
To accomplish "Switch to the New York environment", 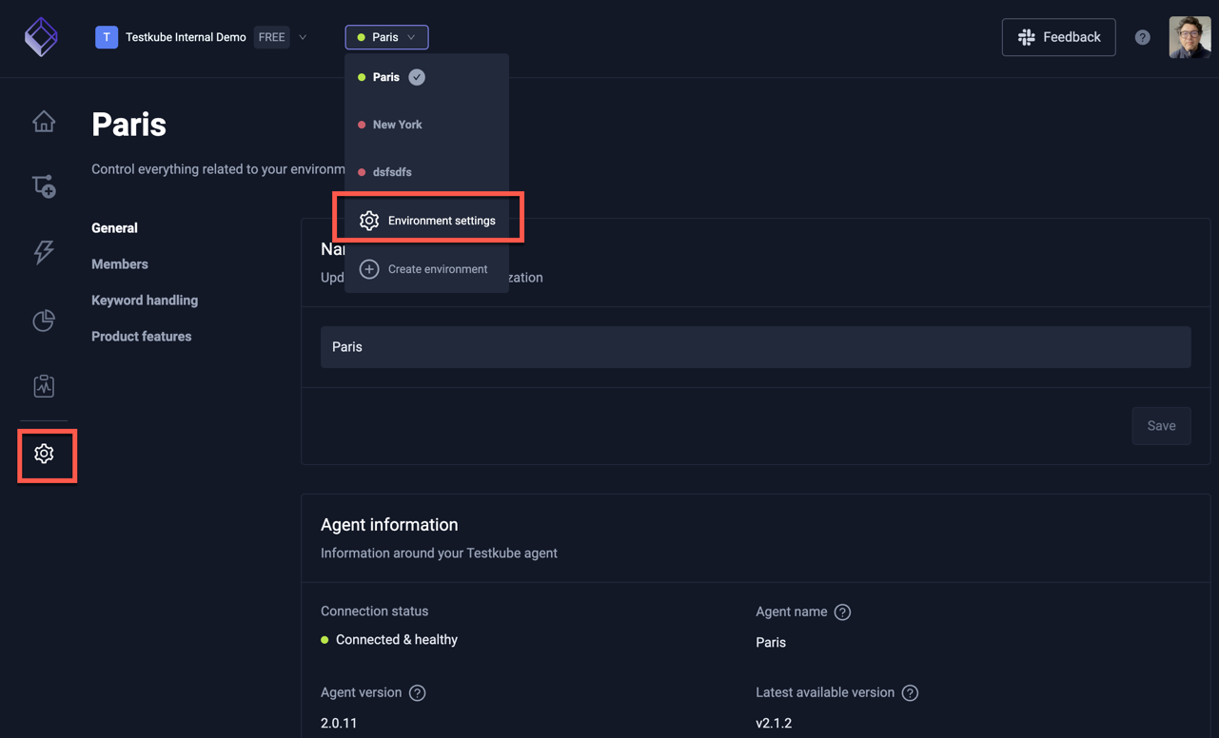I will pyautogui.click(x=426, y=125).
